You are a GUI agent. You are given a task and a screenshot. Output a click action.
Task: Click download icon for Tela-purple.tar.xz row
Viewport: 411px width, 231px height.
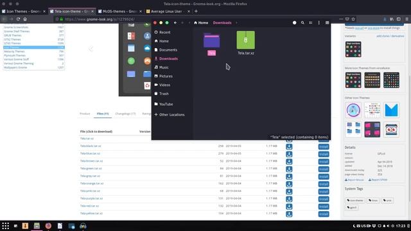(289, 199)
